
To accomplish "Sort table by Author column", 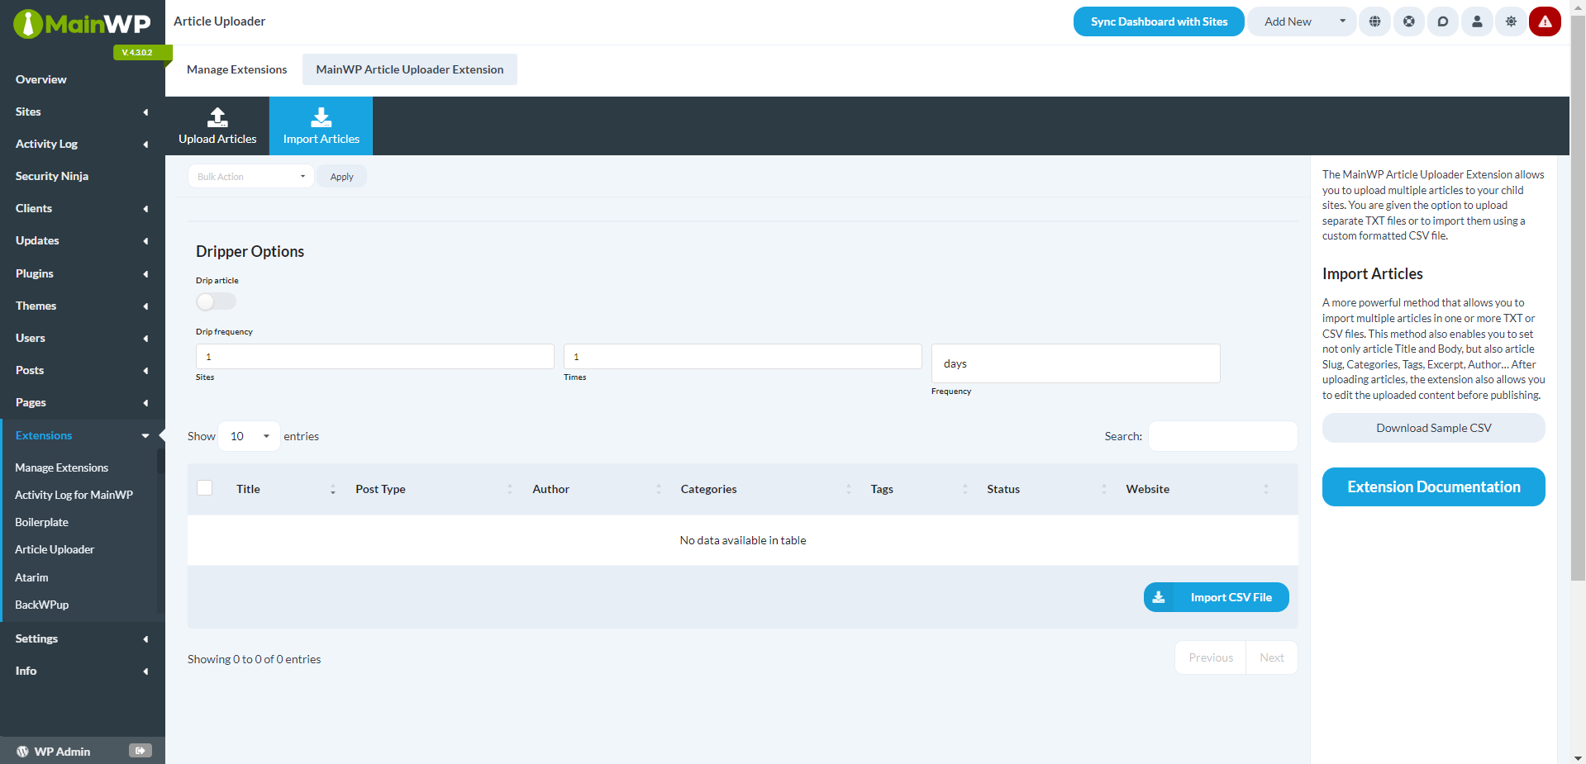I will click(597, 489).
